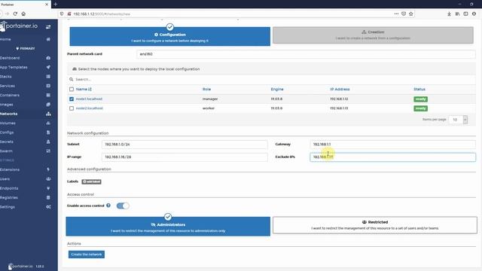Screen dimensions: 482x271
Task: Open Containers in the sidebar
Action: click(10, 96)
